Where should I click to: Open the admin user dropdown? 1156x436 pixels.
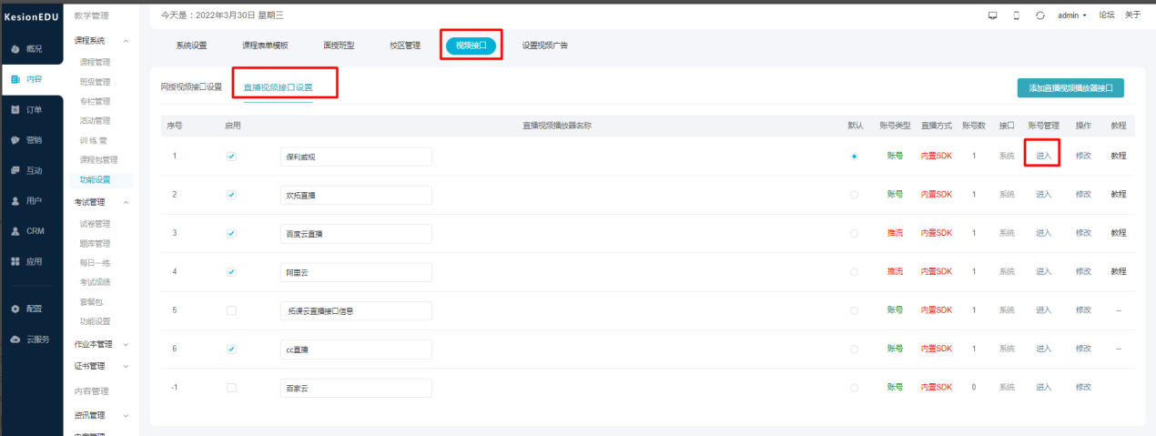1071,15
